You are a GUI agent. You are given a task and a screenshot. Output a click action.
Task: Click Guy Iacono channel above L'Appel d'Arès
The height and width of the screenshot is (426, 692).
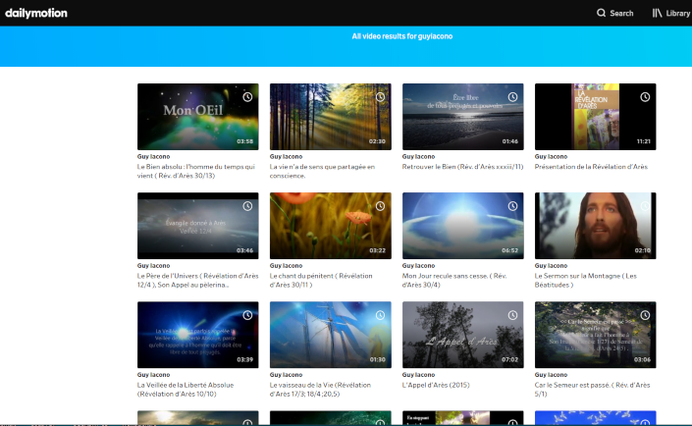coord(418,374)
